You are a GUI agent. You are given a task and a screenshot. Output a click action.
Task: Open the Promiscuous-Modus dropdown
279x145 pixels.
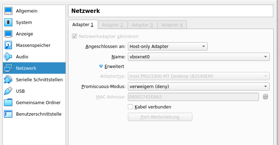198,86
